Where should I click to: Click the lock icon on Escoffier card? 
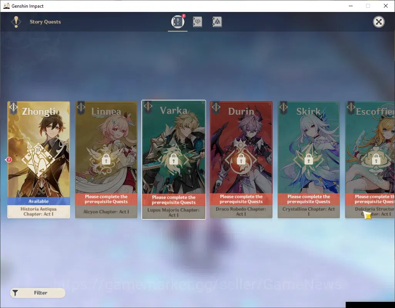tap(376, 159)
